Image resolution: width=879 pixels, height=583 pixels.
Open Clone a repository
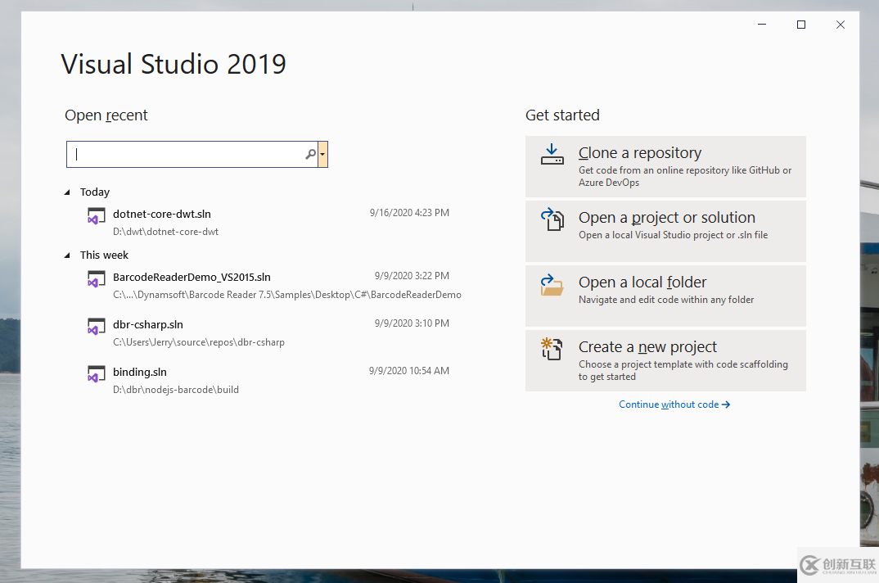[665, 167]
